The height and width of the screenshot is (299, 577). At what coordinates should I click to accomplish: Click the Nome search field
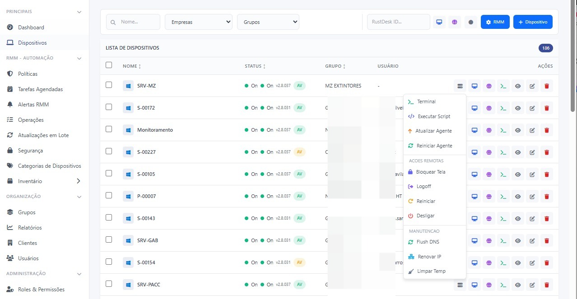(133, 22)
